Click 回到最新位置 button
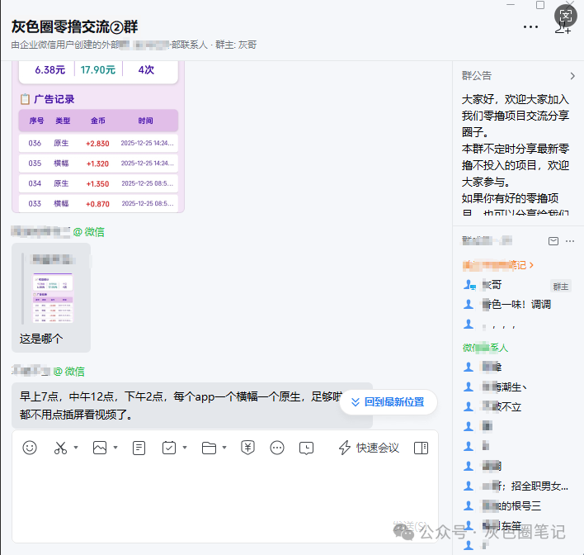Image resolution: width=584 pixels, height=555 pixels. coord(388,402)
